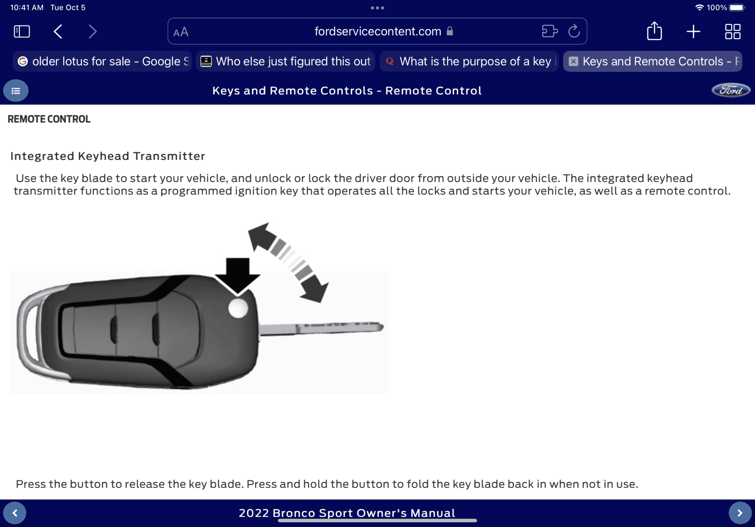Tap the extensions puzzle icon

[x=550, y=31]
